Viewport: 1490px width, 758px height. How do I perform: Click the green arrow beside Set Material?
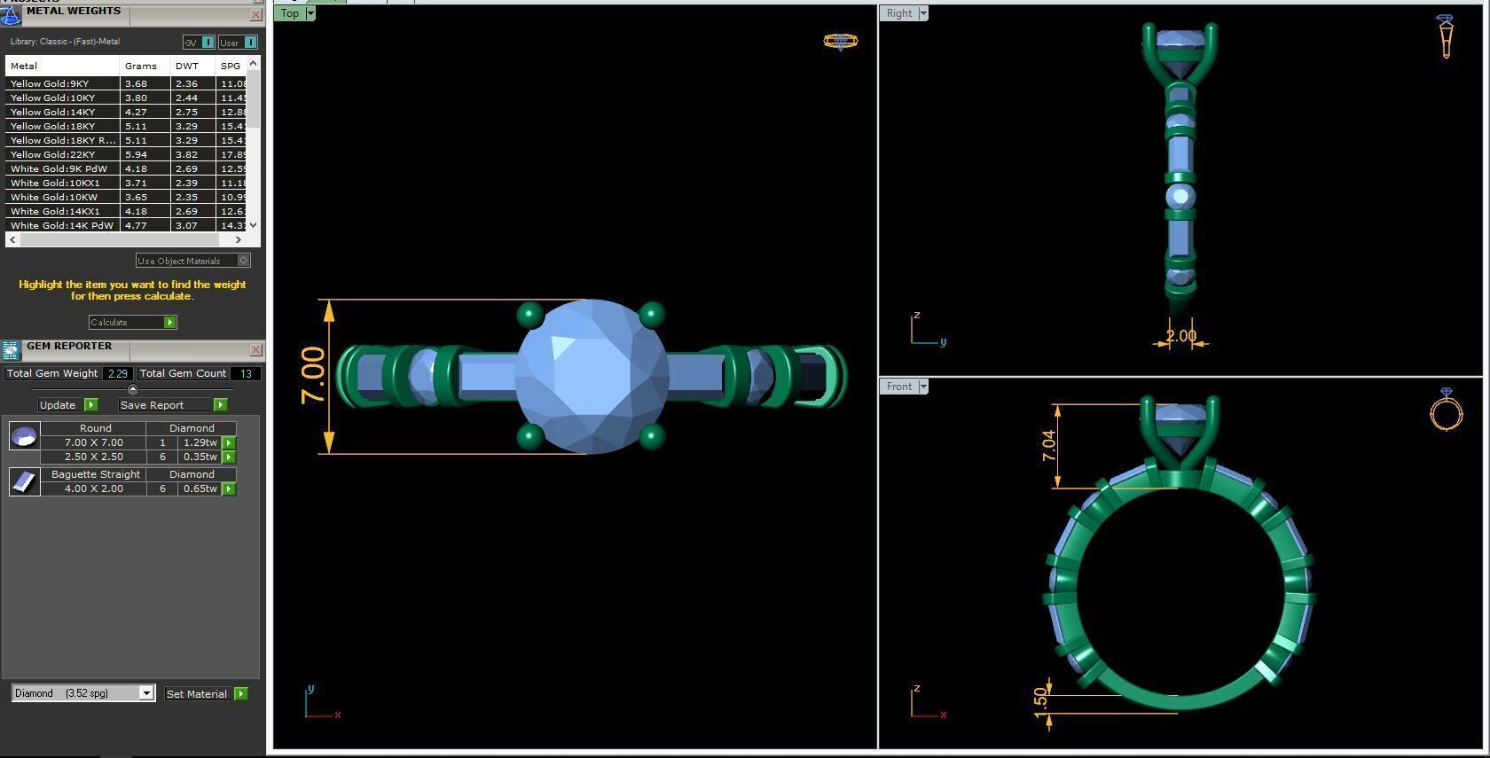240,693
